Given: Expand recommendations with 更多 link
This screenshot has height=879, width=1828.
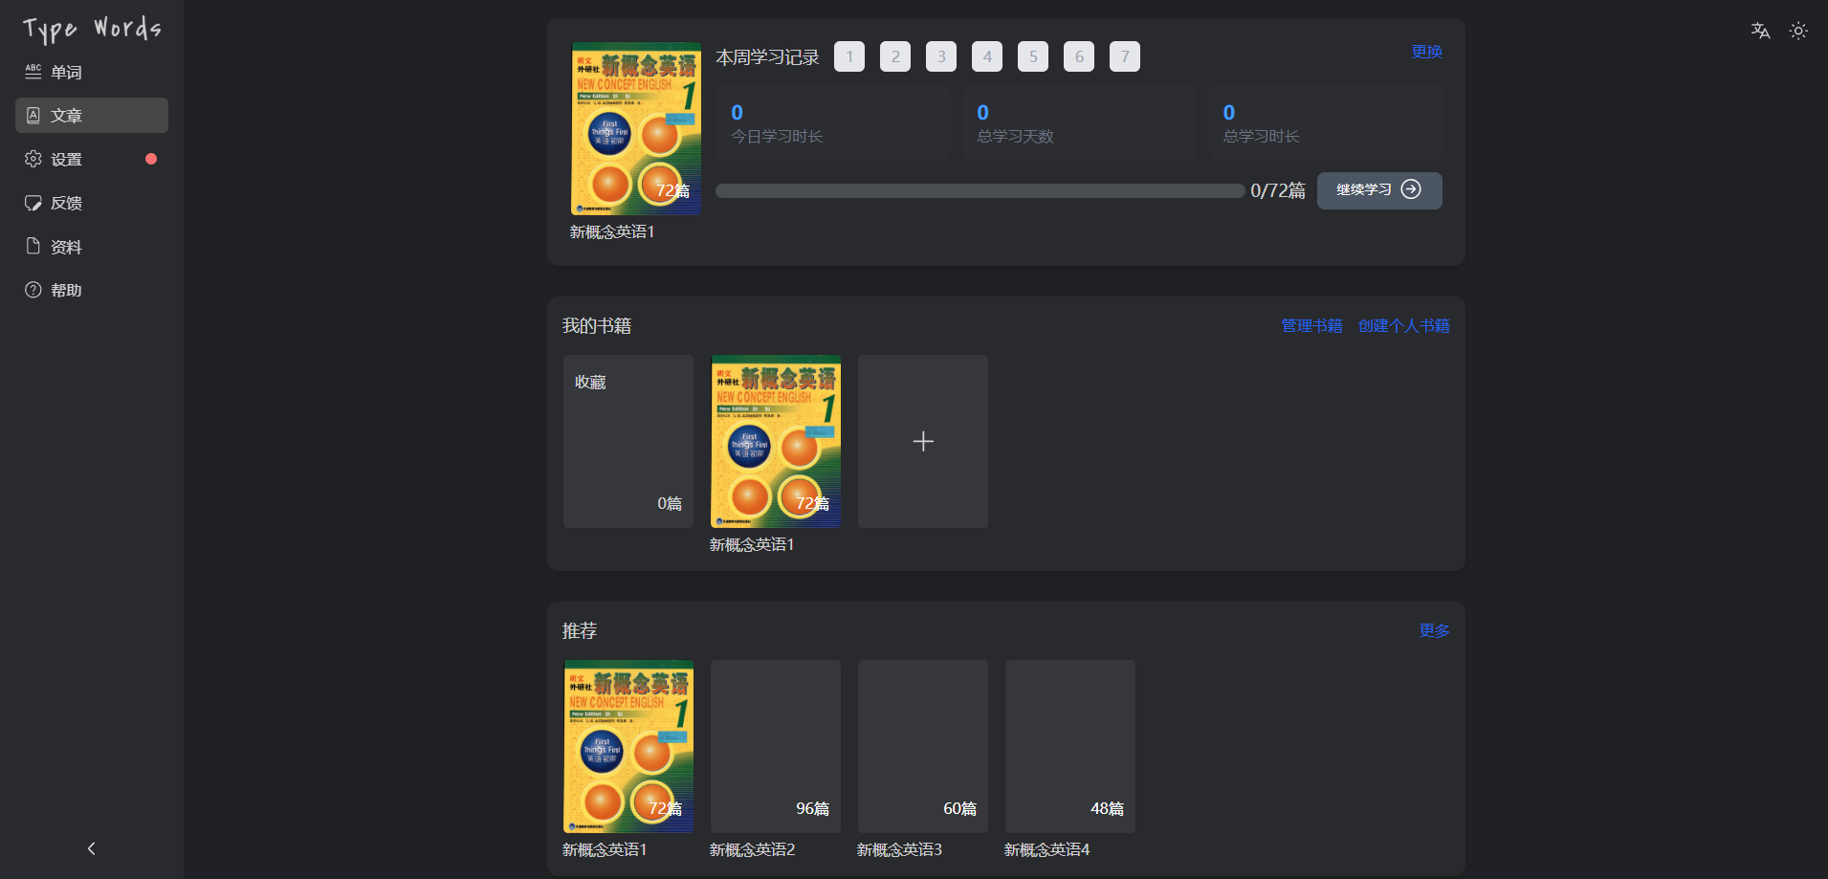Looking at the screenshot, I should pyautogui.click(x=1434, y=630).
